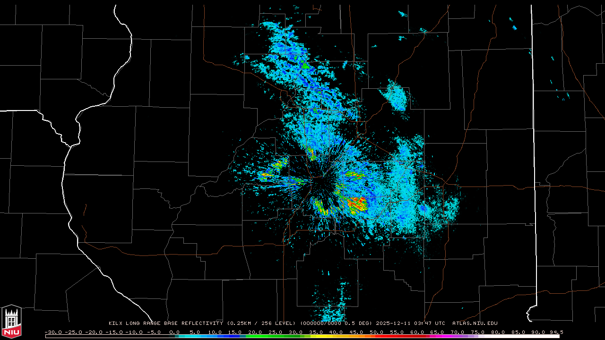Click the red-orange intense cell southeast of radar
The width and height of the screenshot is (605, 340).
(x=358, y=204)
